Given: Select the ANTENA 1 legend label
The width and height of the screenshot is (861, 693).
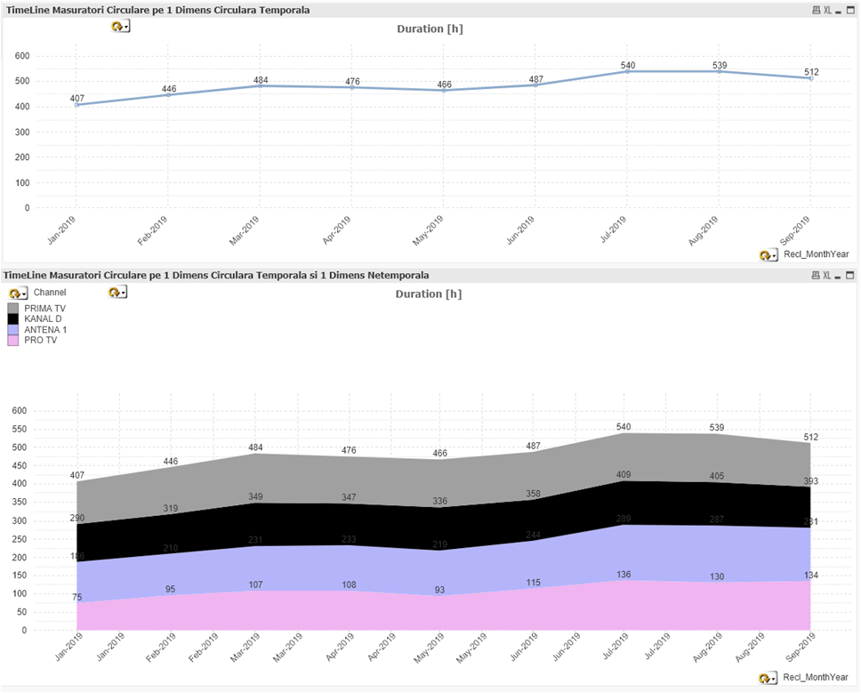Looking at the screenshot, I should (x=45, y=329).
